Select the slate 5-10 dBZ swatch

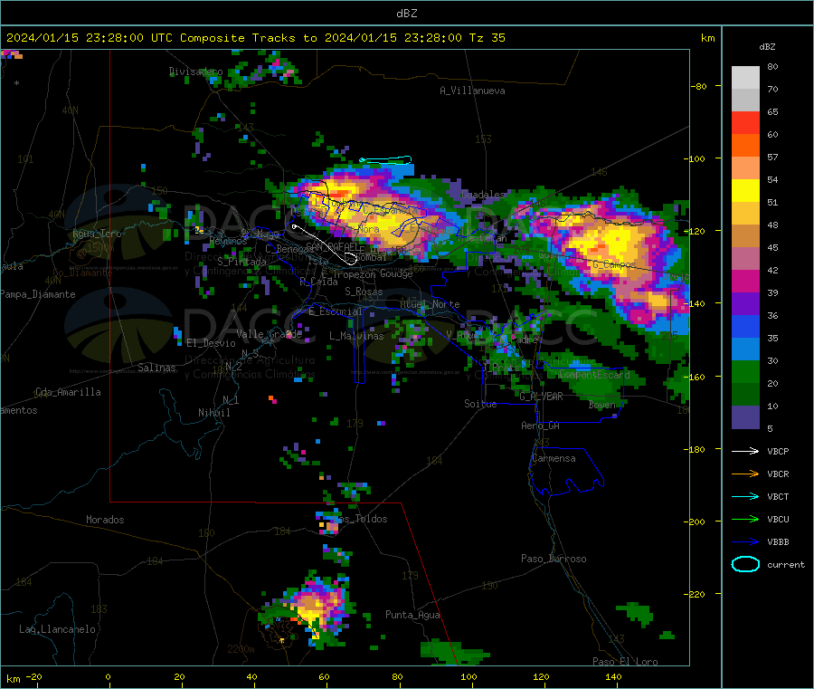pyautogui.click(x=745, y=417)
